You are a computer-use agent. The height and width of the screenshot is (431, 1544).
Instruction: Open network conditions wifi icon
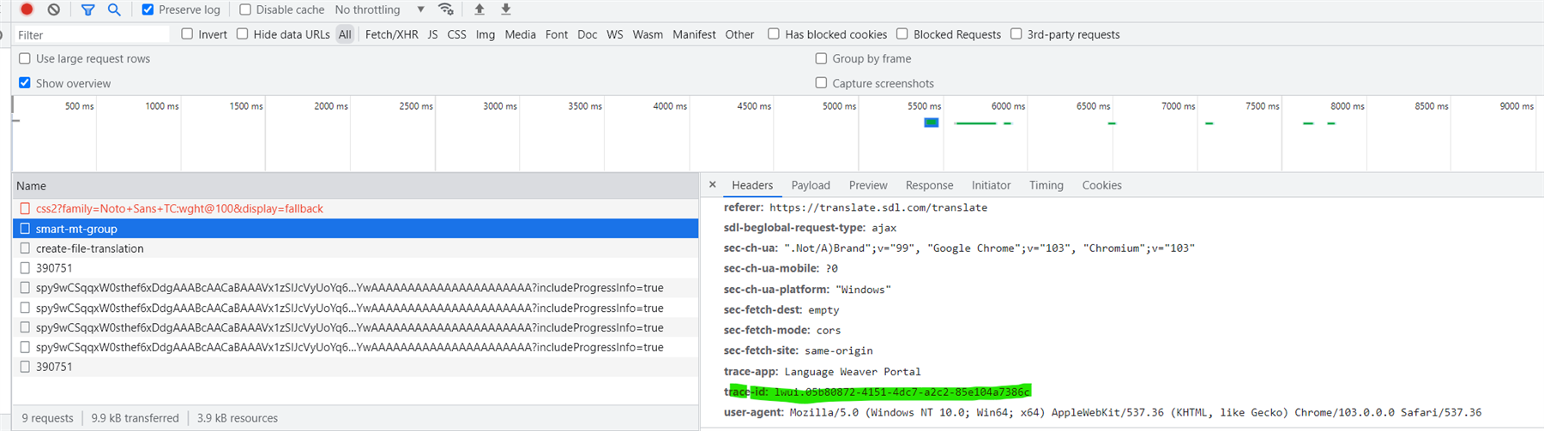[446, 9]
